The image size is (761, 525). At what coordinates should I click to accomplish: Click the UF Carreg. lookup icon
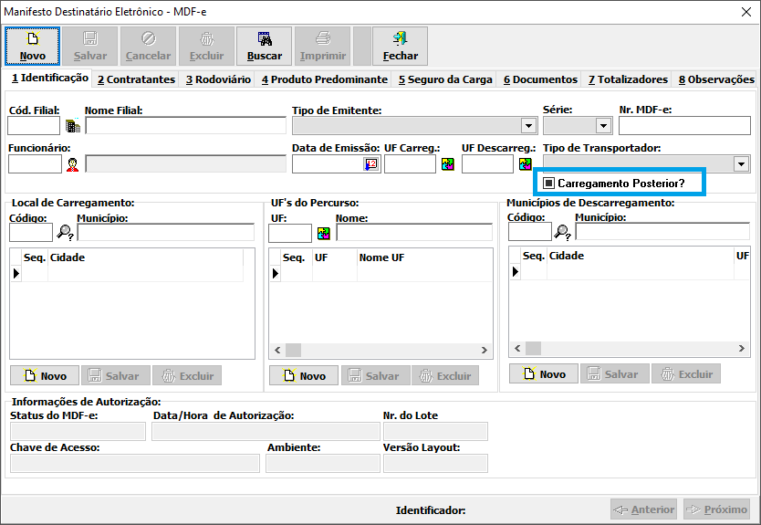(448, 164)
